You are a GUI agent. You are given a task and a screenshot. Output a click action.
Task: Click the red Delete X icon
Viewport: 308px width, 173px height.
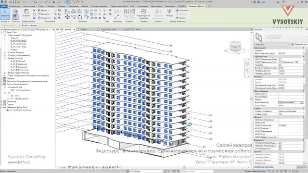click(x=100, y=18)
